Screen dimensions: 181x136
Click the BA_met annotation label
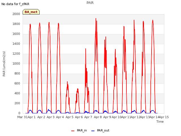click(x=31, y=12)
